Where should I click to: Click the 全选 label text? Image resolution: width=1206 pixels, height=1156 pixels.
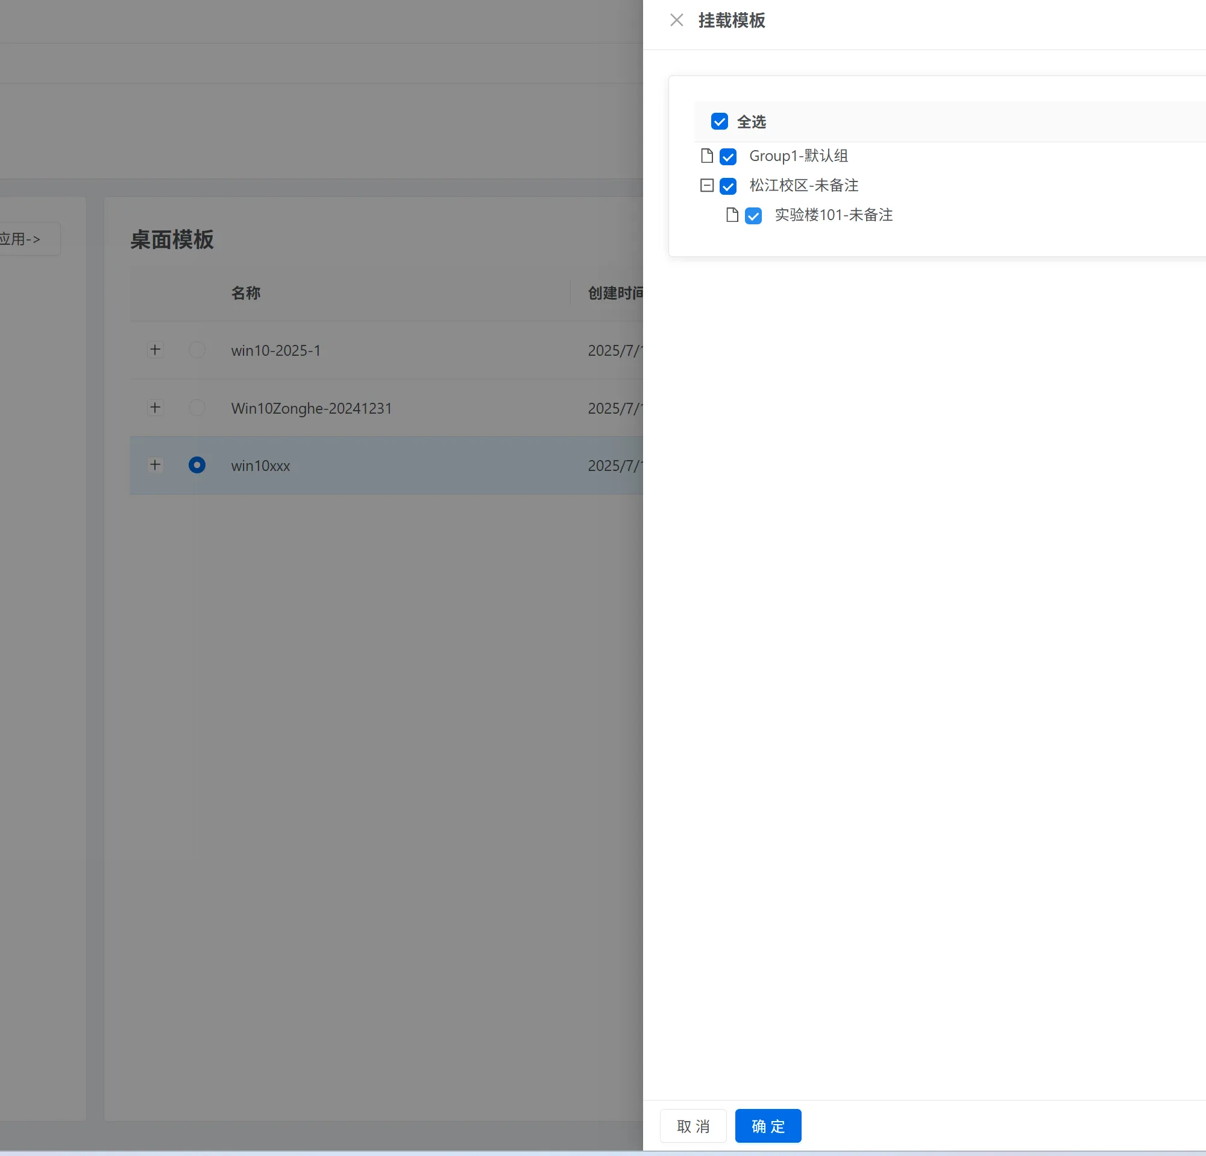[752, 122]
